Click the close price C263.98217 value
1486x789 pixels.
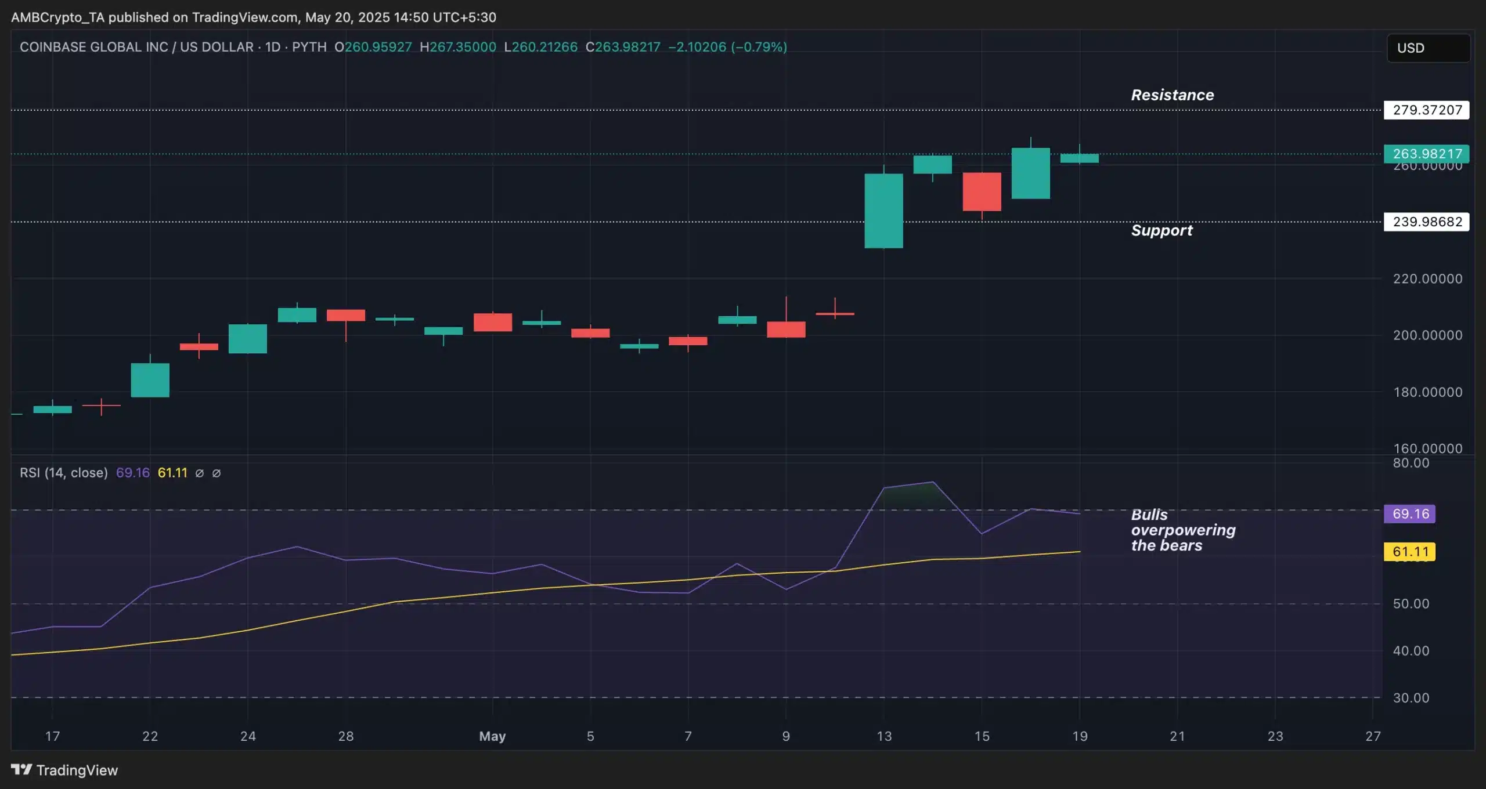[x=623, y=47]
